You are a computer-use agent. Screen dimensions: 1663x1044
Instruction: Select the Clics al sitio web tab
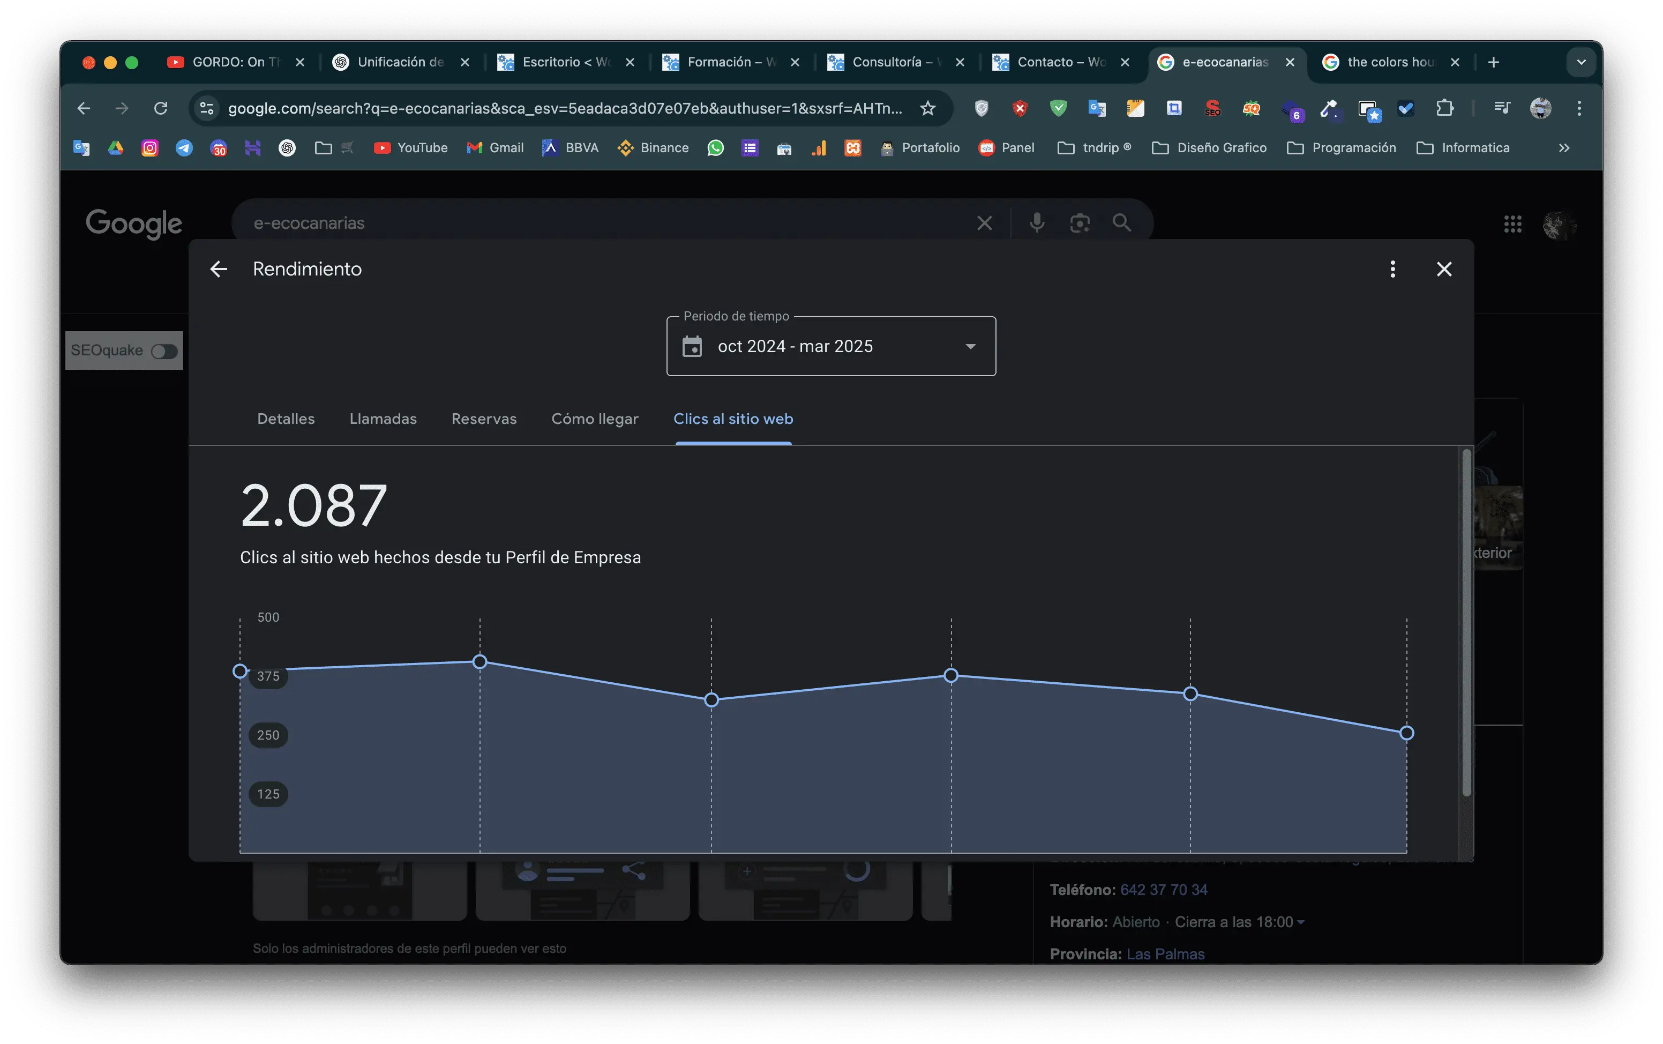pyautogui.click(x=733, y=419)
